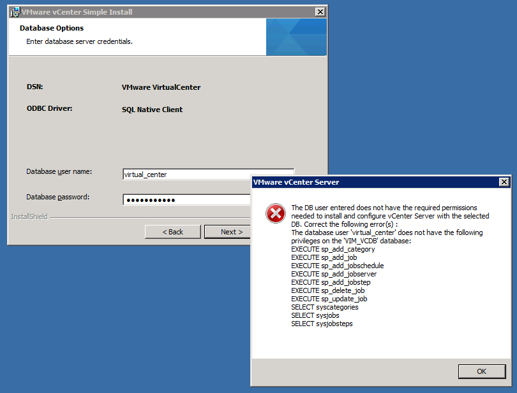The height and width of the screenshot is (393, 517).
Task: Click the 'EXECUTE sp_add_category' line
Action: pos(333,249)
